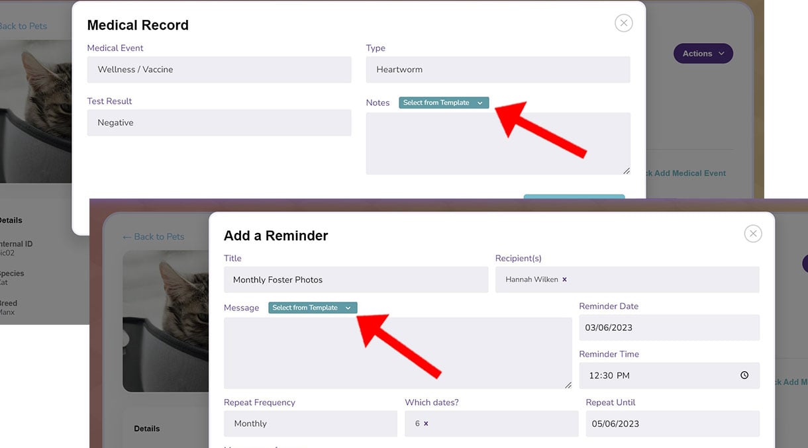Expand the Actions dropdown button

703,54
